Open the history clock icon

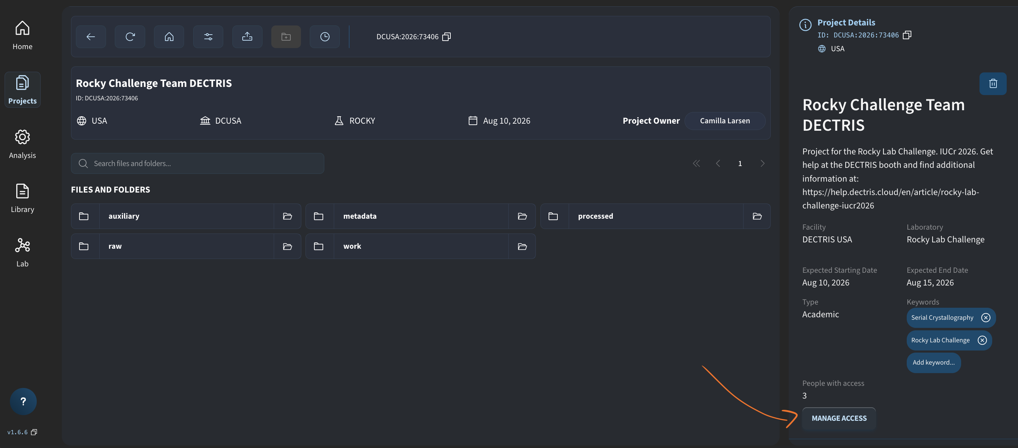pyautogui.click(x=325, y=36)
